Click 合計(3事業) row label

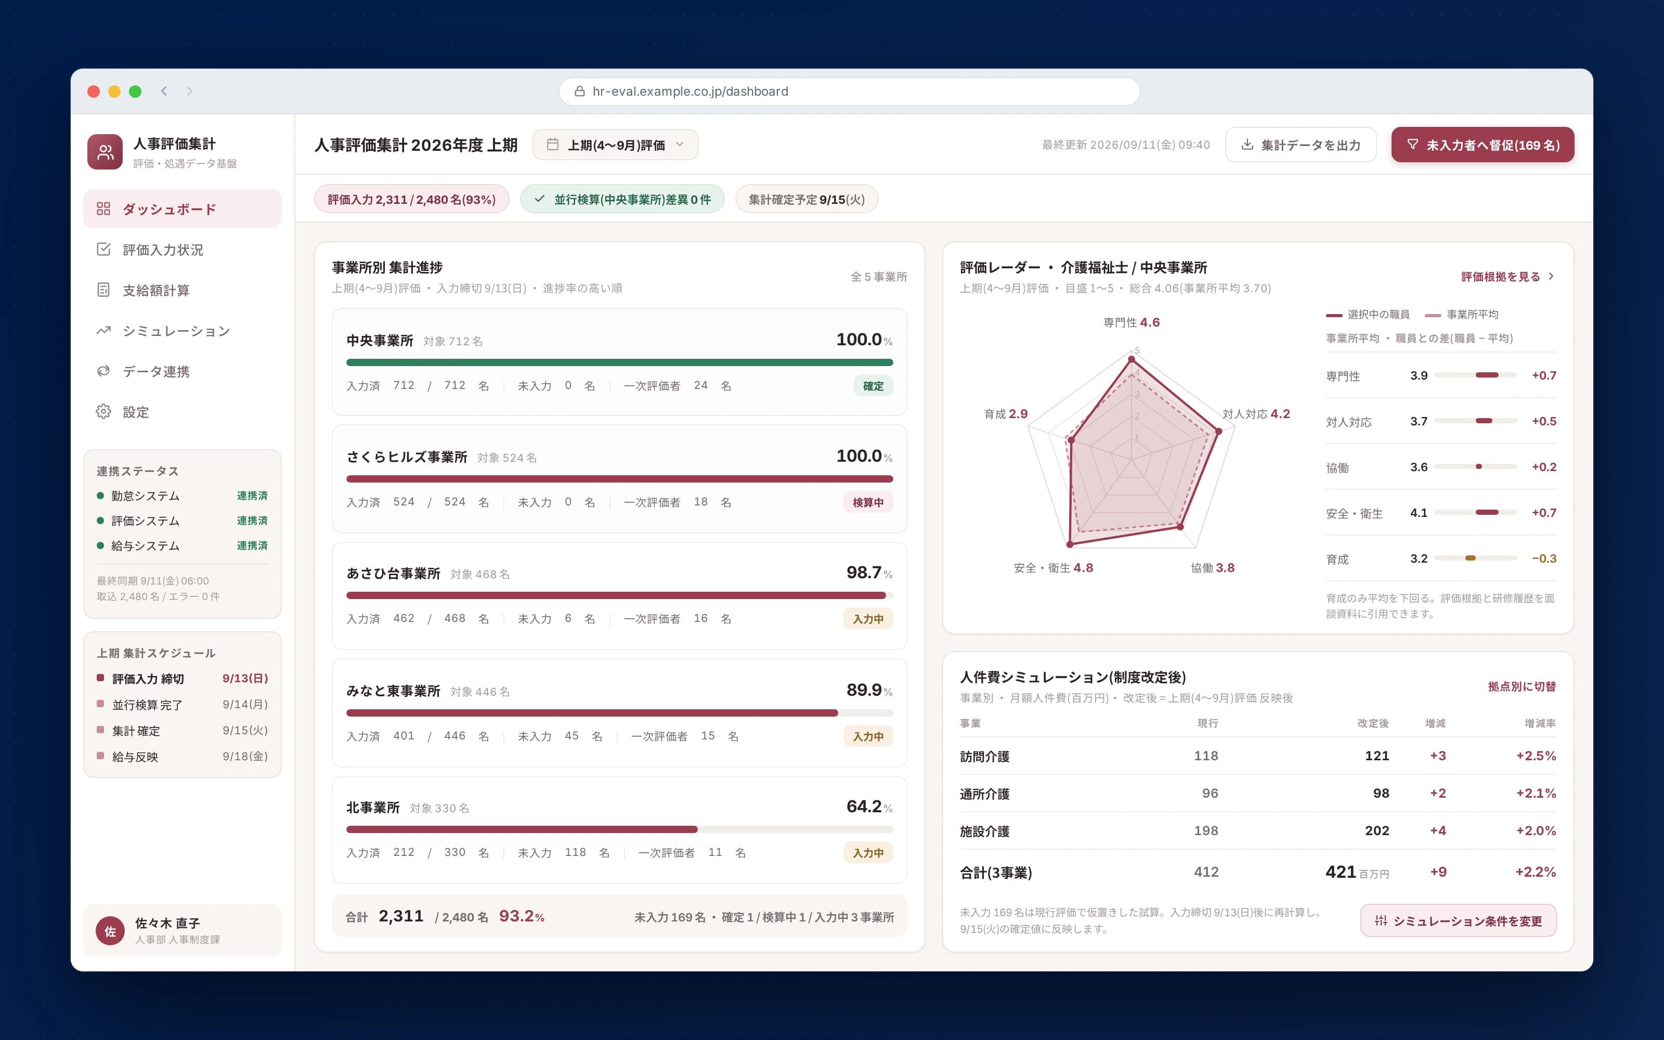pyautogui.click(x=996, y=872)
